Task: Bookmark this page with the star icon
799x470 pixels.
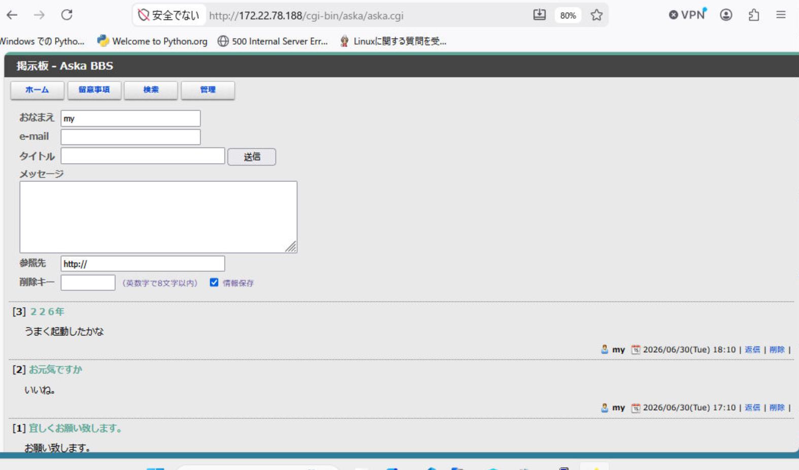Action: 596,15
